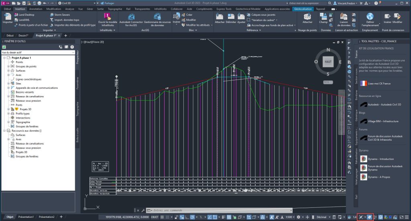
Task: Choose Points à partir d'un fichier
Action: pyautogui.click(x=31, y=25)
